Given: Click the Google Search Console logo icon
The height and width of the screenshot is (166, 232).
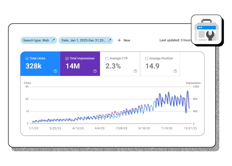Looking at the screenshot, I should tap(206, 30).
